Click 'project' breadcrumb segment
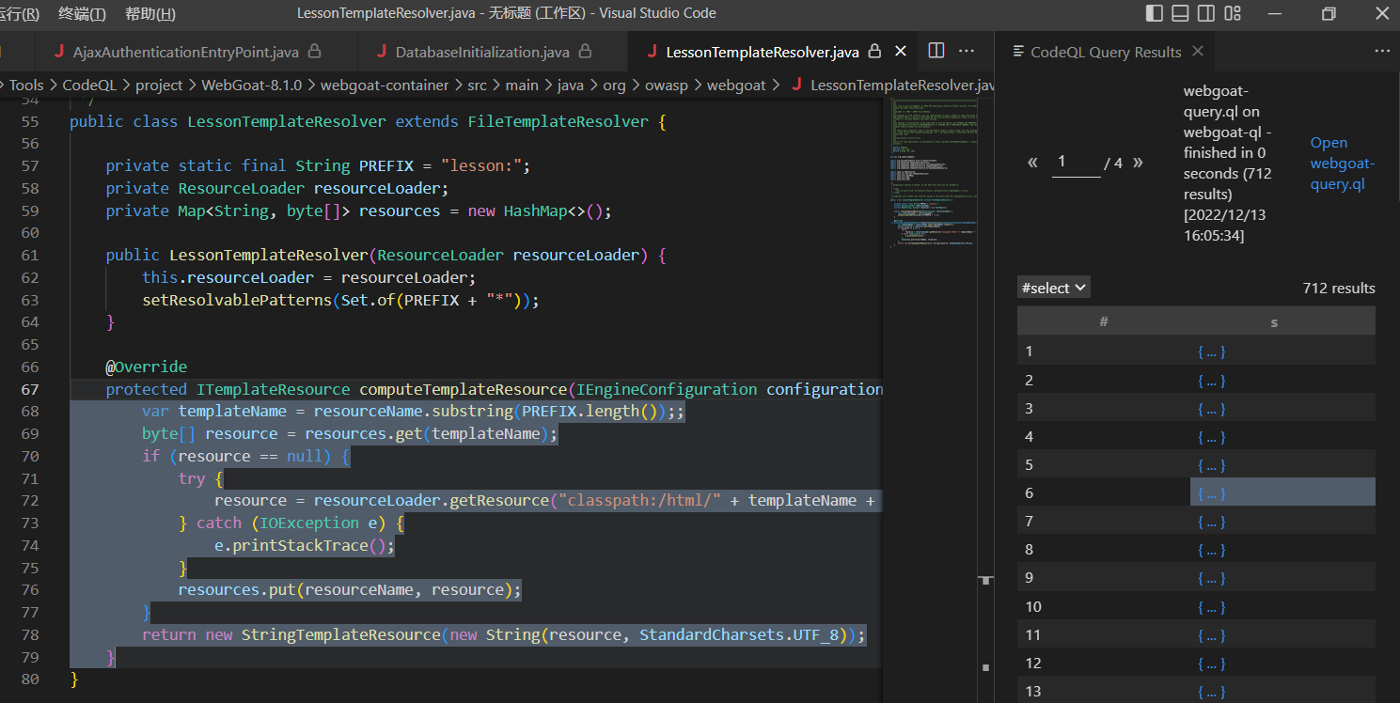1400x703 pixels. coord(159,85)
